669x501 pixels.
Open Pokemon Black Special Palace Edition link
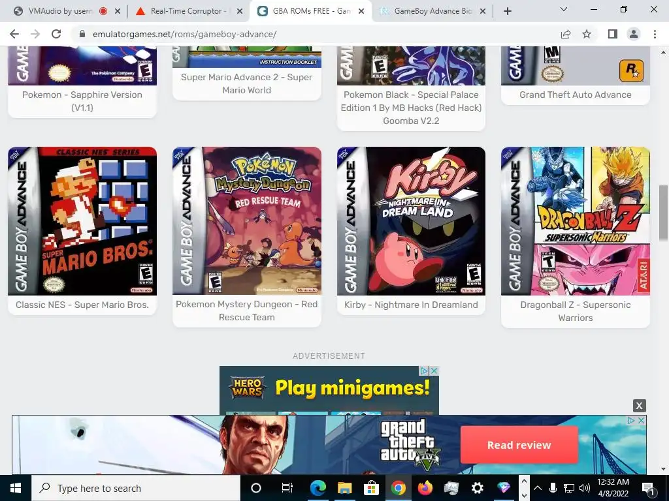coord(412,108)
